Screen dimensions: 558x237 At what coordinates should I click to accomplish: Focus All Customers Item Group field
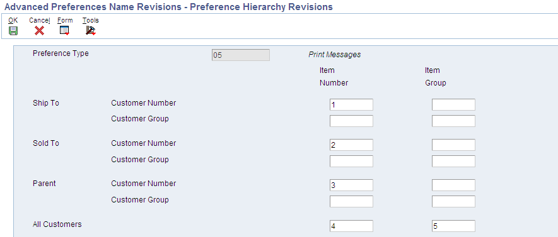point(454,226)
